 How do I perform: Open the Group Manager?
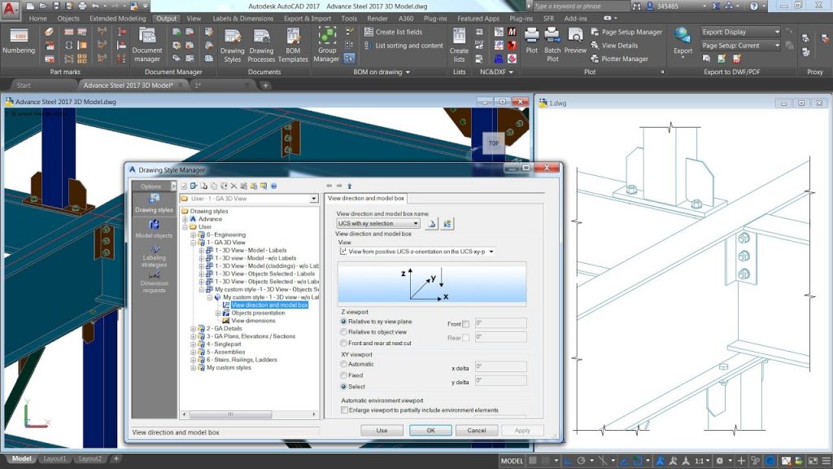[327, 45]
